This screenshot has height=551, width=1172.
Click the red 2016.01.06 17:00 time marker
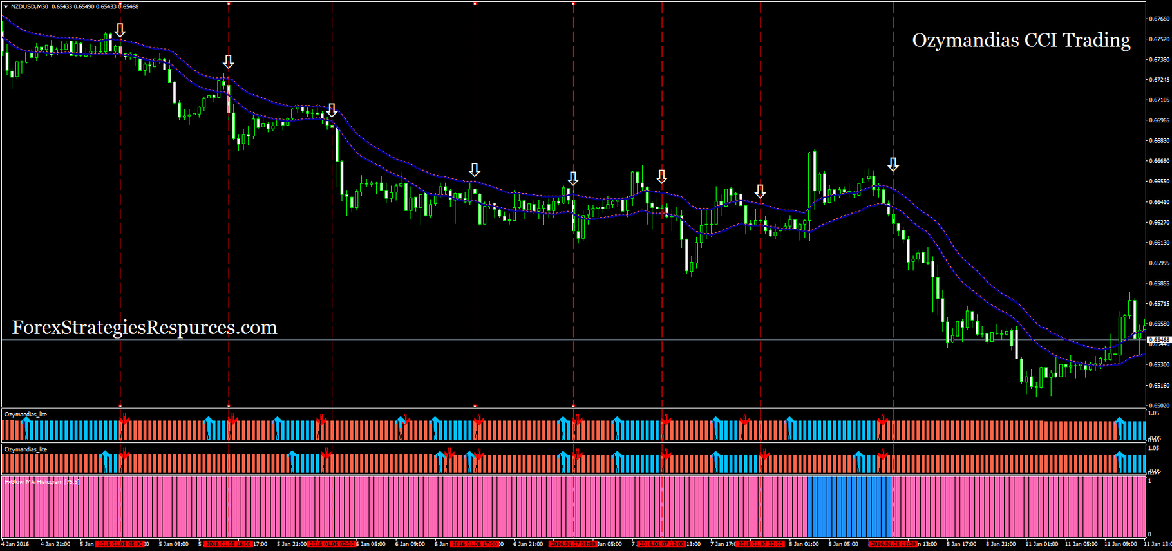(x=475, y=544)
